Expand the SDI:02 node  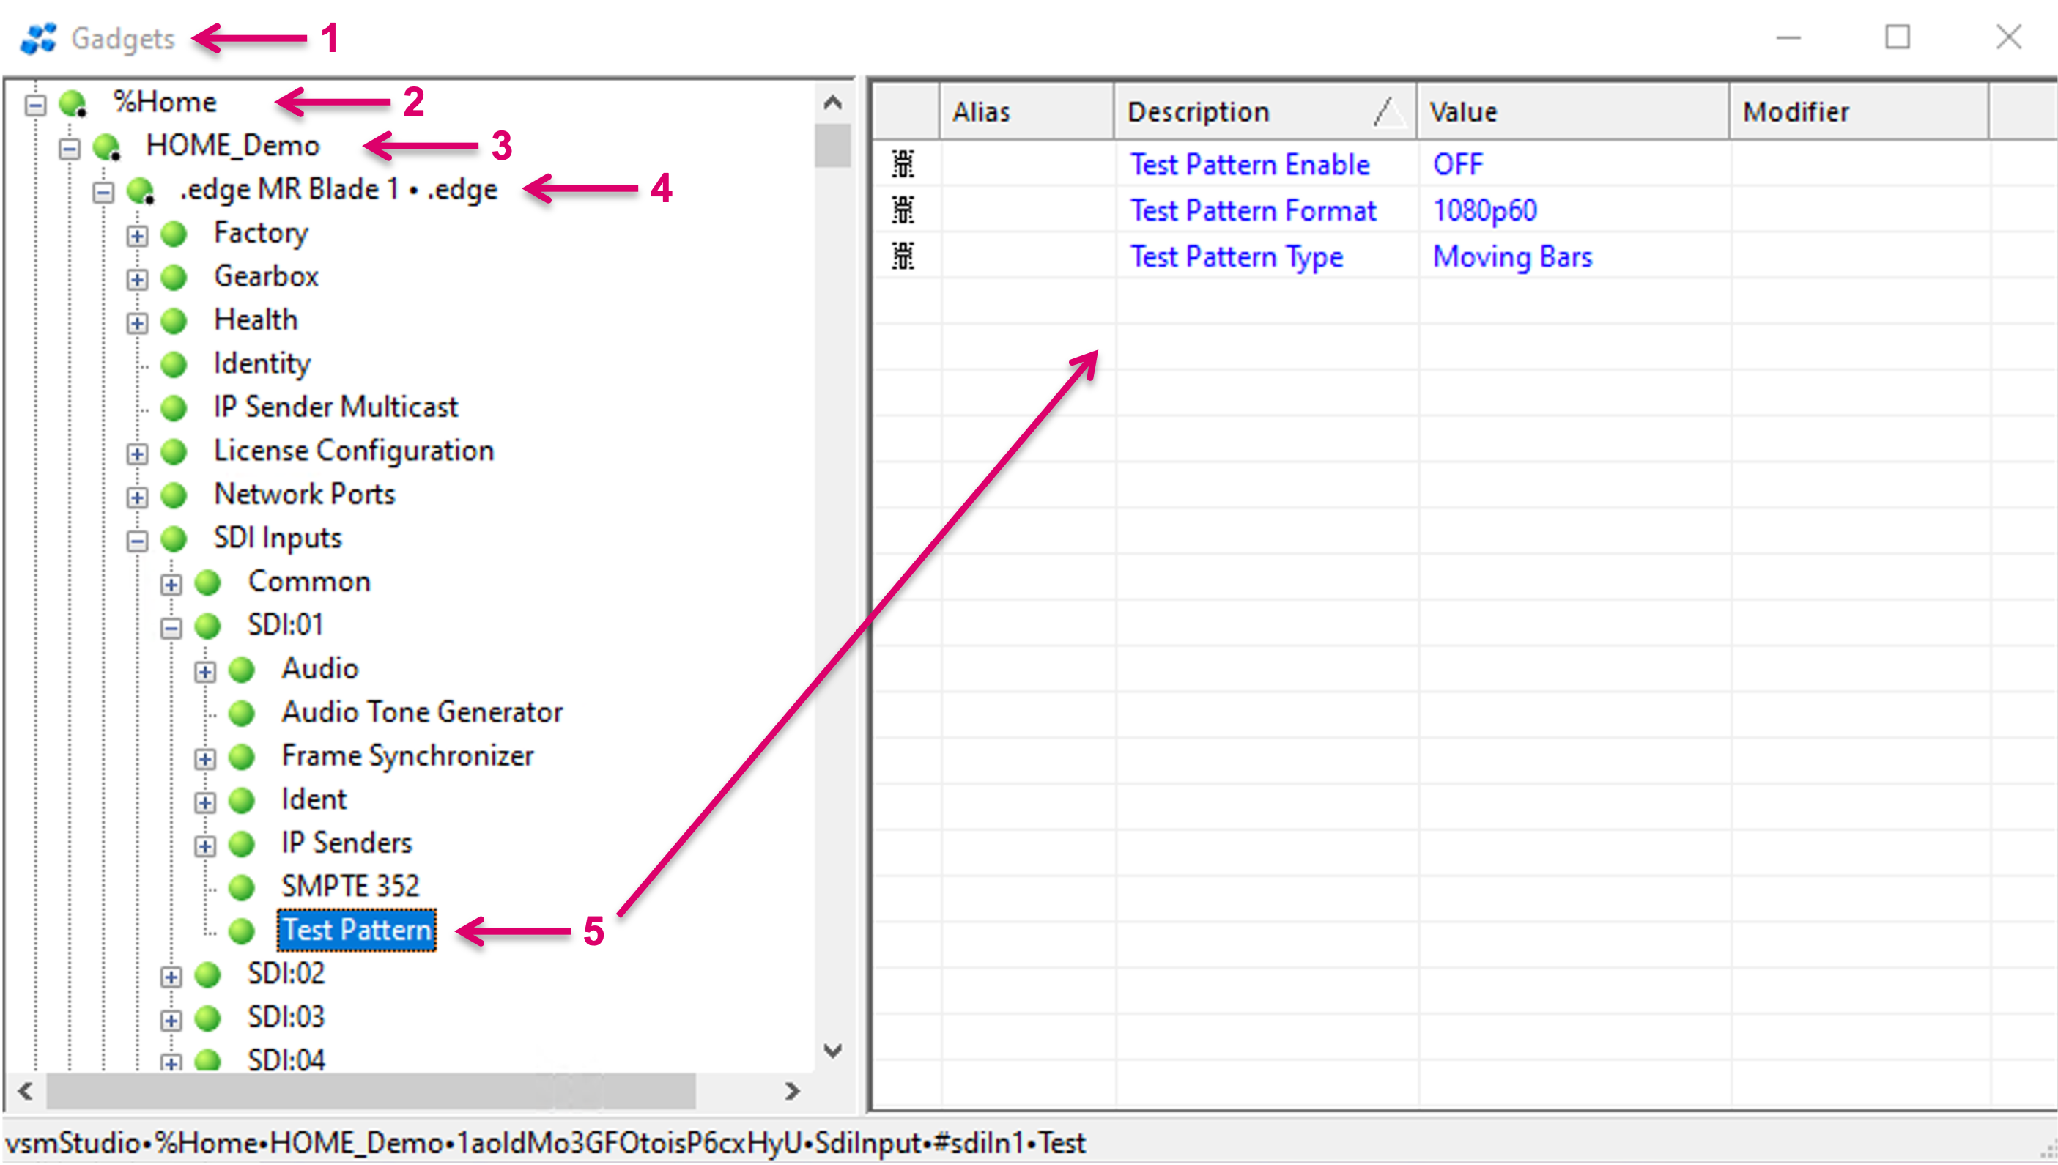(171, 976)
